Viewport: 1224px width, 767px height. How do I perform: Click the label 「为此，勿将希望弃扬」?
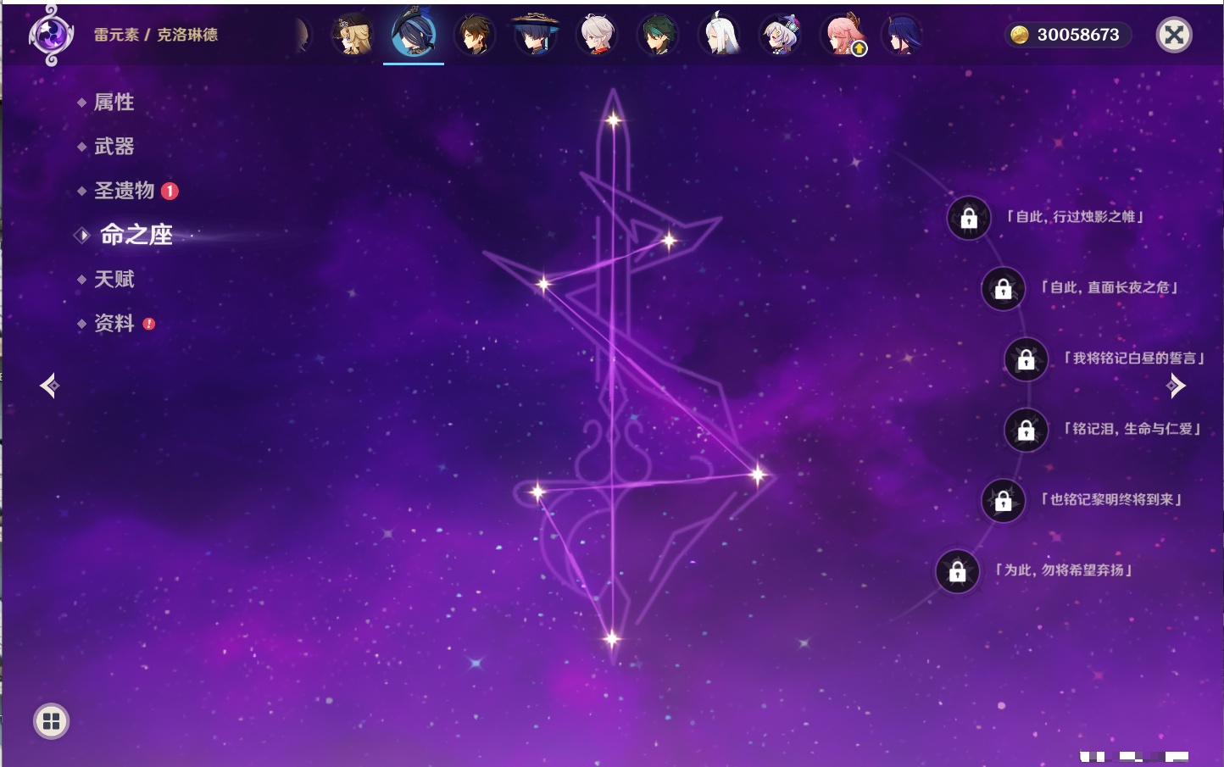1064,570
